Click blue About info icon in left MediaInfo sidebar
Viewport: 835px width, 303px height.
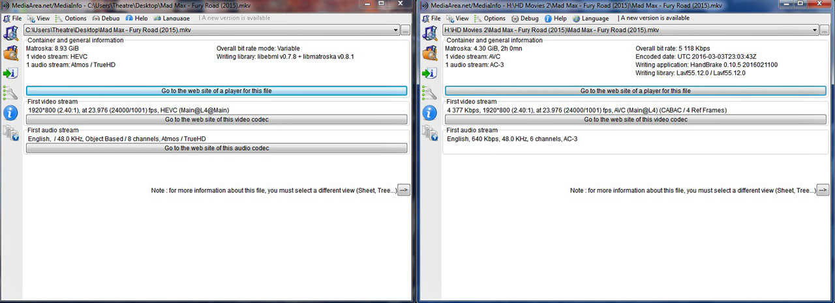point(10,113)
